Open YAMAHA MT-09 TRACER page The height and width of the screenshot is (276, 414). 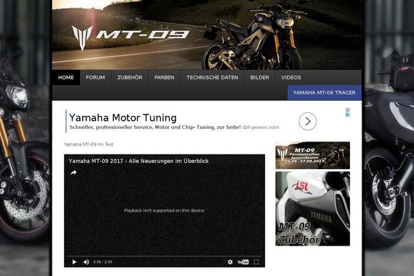324,92
